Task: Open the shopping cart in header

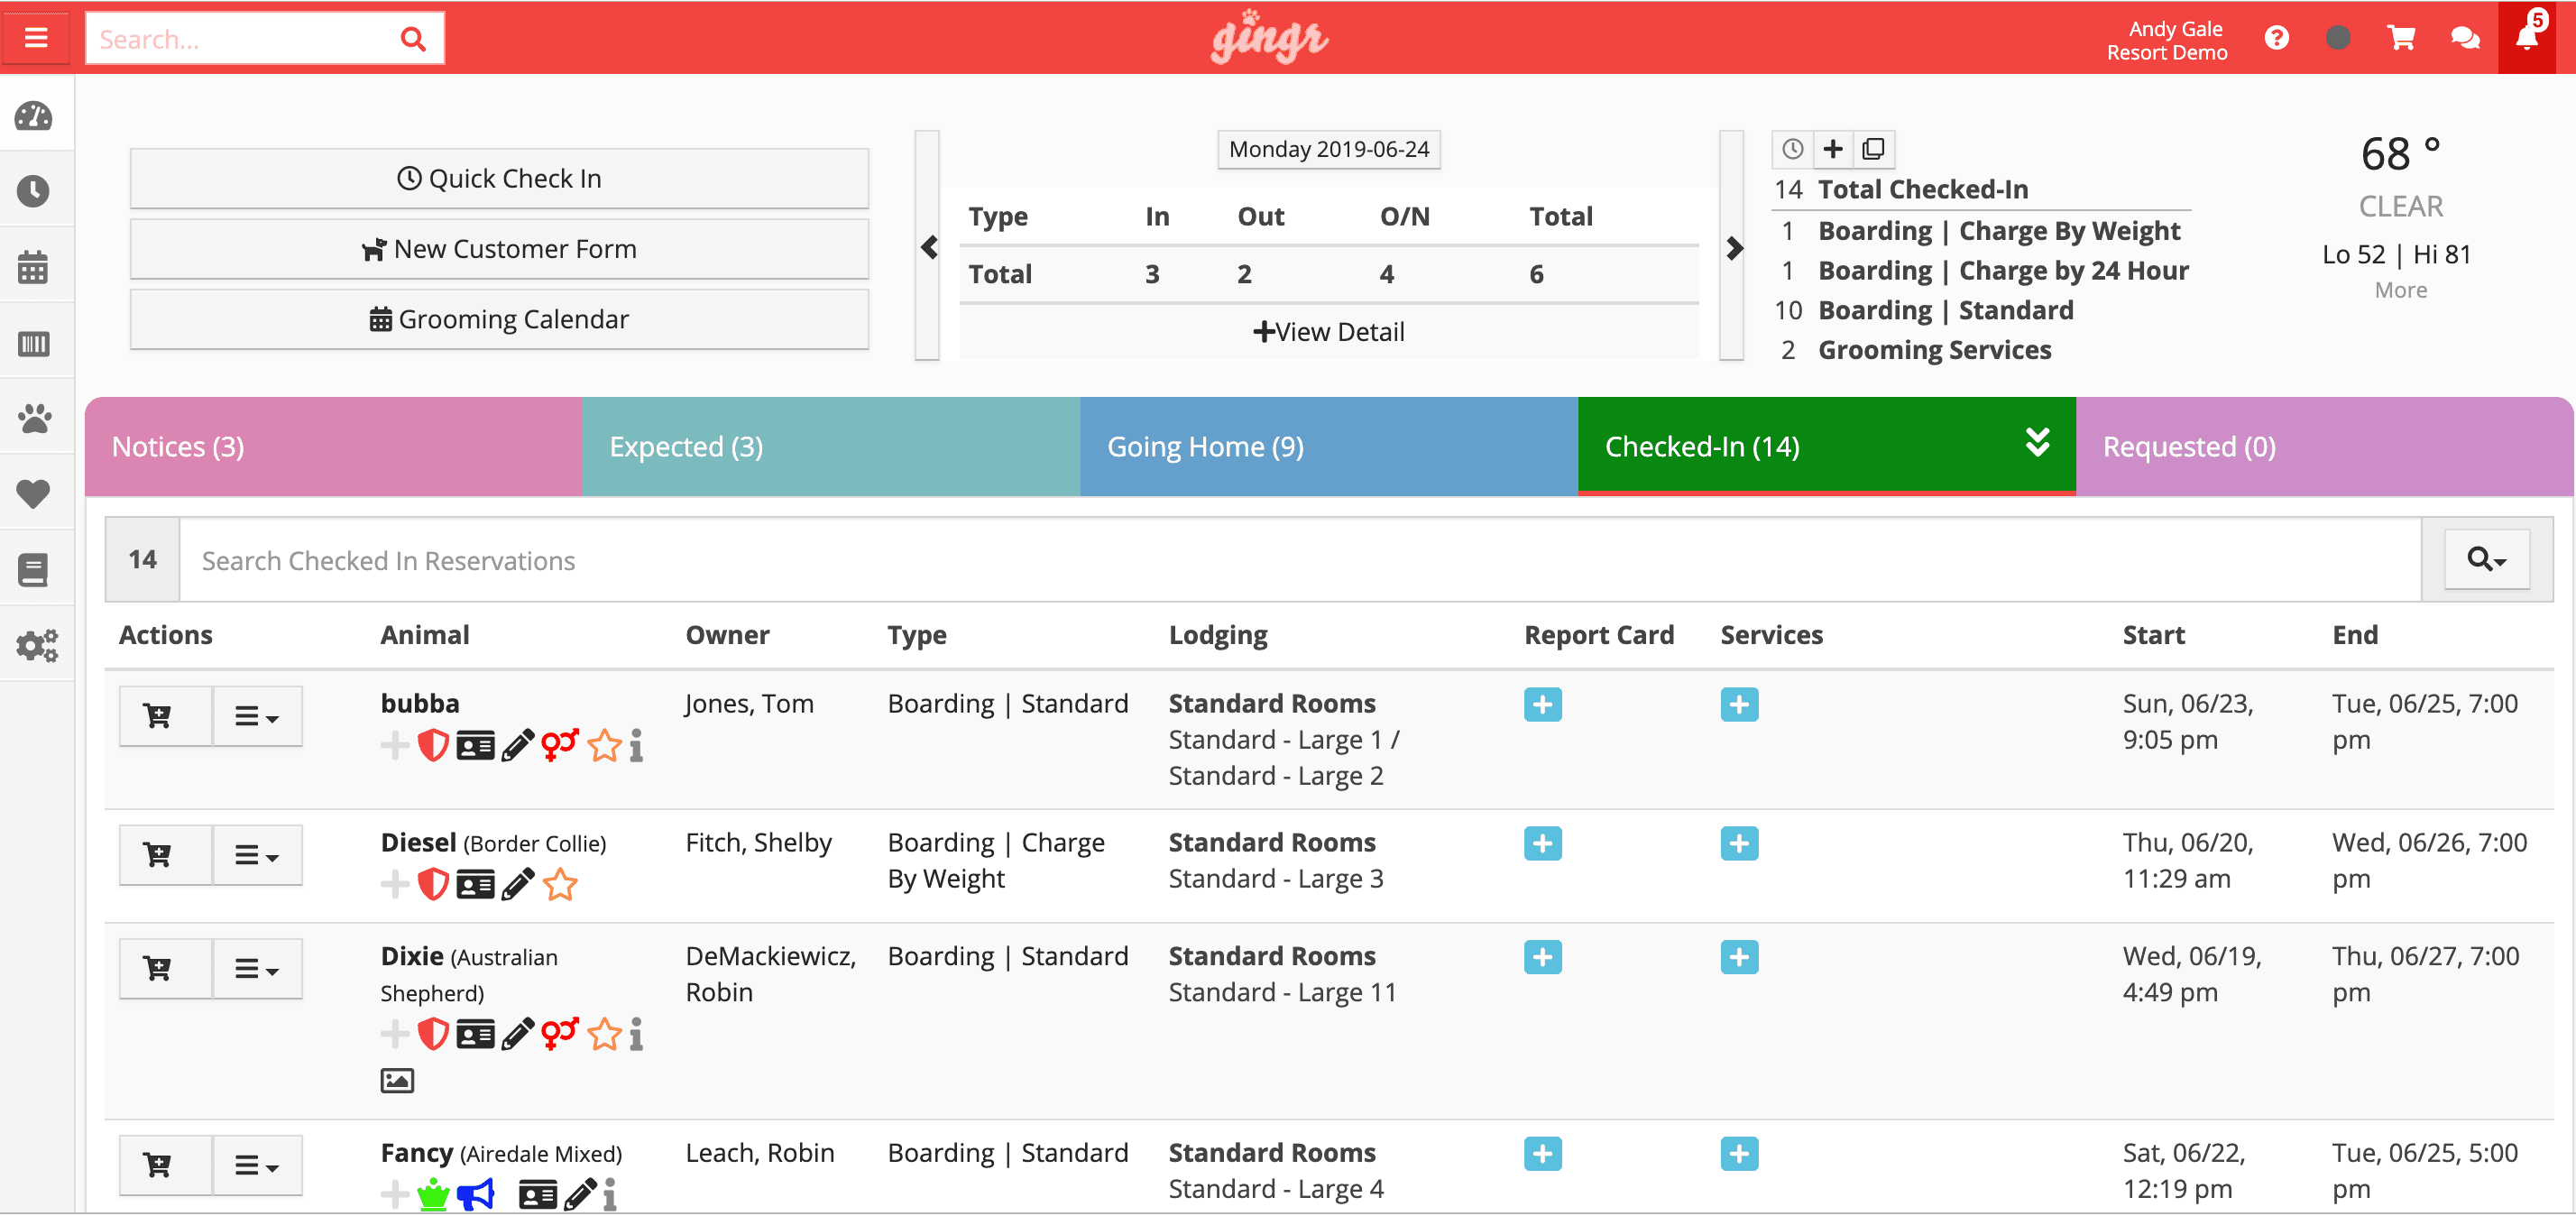Action: pos(2401,38)
